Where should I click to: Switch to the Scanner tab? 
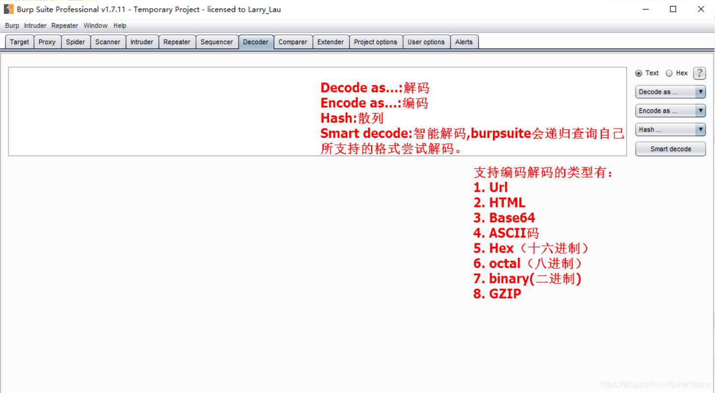pyautogui.click(x=108, y=42)
